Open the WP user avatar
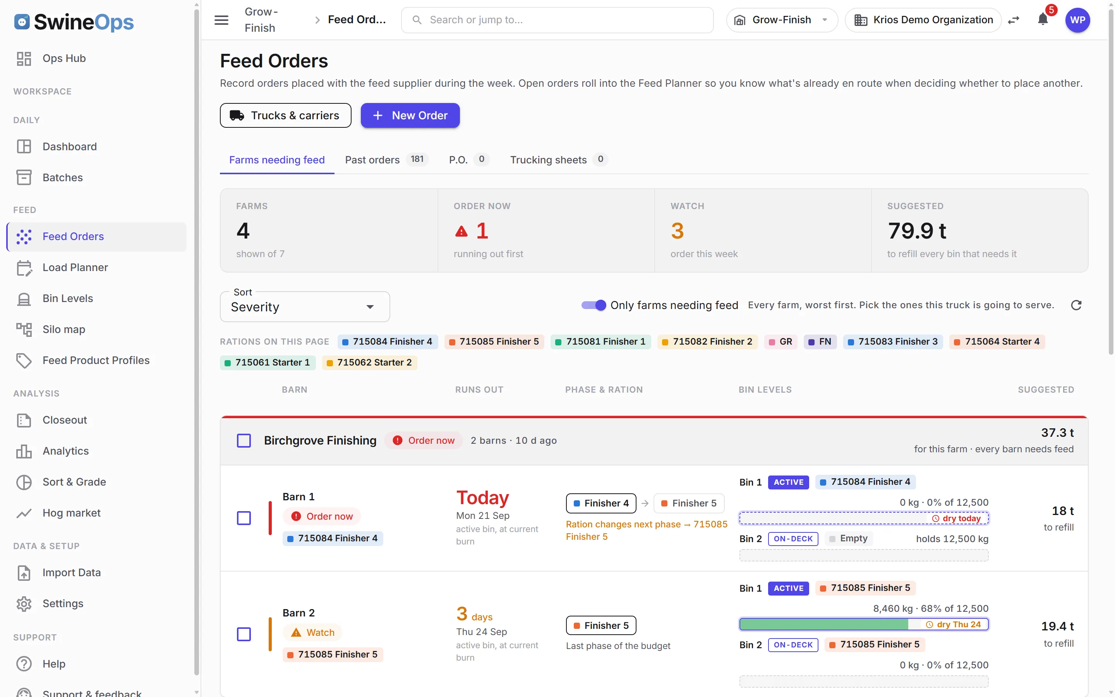 (1077, 20)
